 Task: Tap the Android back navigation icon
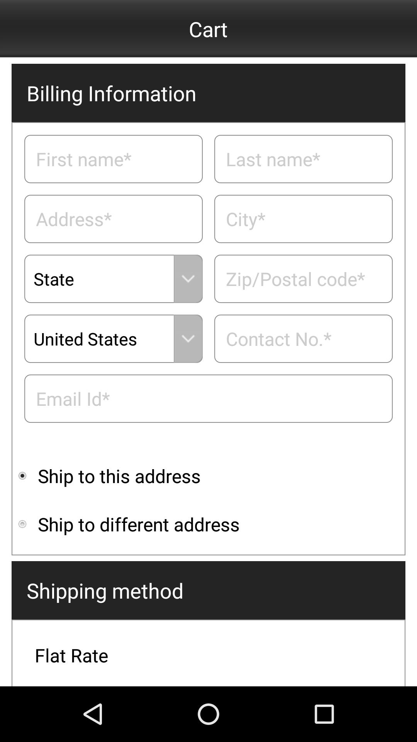click(93, 714)
